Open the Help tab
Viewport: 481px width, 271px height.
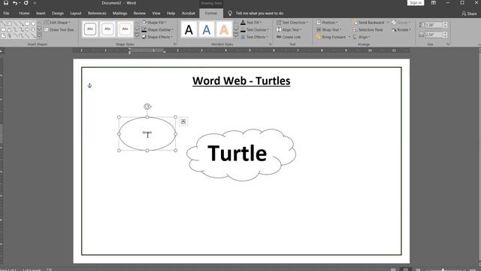[171, 14]
